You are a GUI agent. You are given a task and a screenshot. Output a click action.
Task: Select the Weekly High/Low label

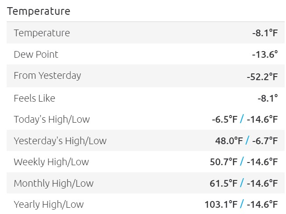pos(51,162)
